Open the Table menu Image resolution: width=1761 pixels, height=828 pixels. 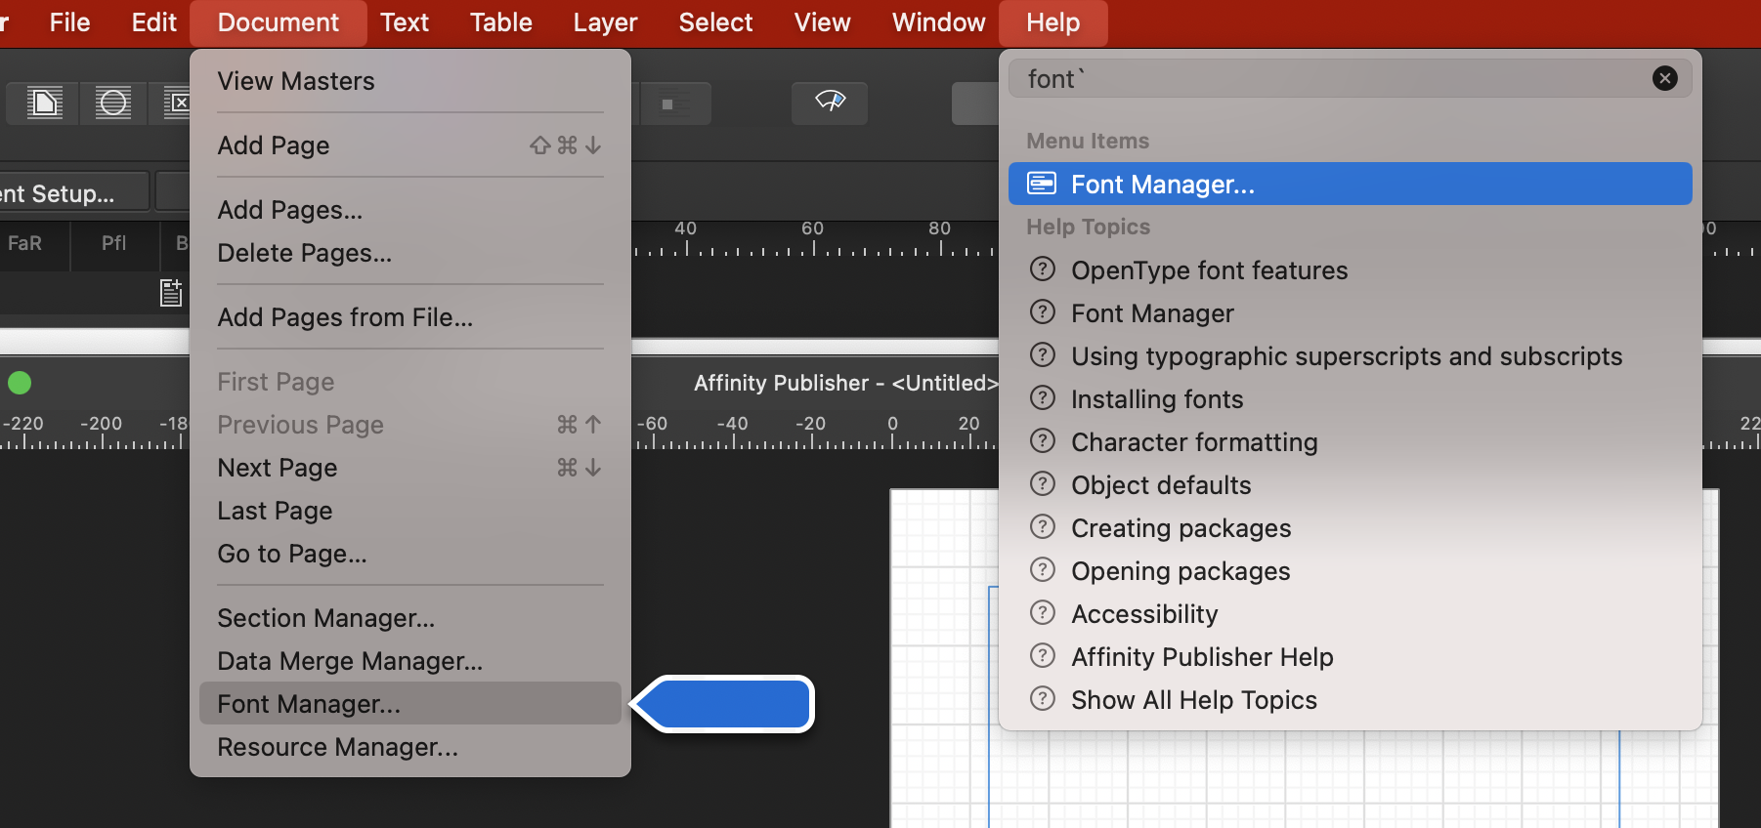point(500,22)
